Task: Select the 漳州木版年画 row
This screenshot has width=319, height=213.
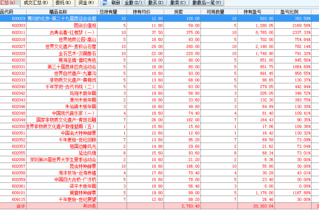Action: [x=159, y=100]
